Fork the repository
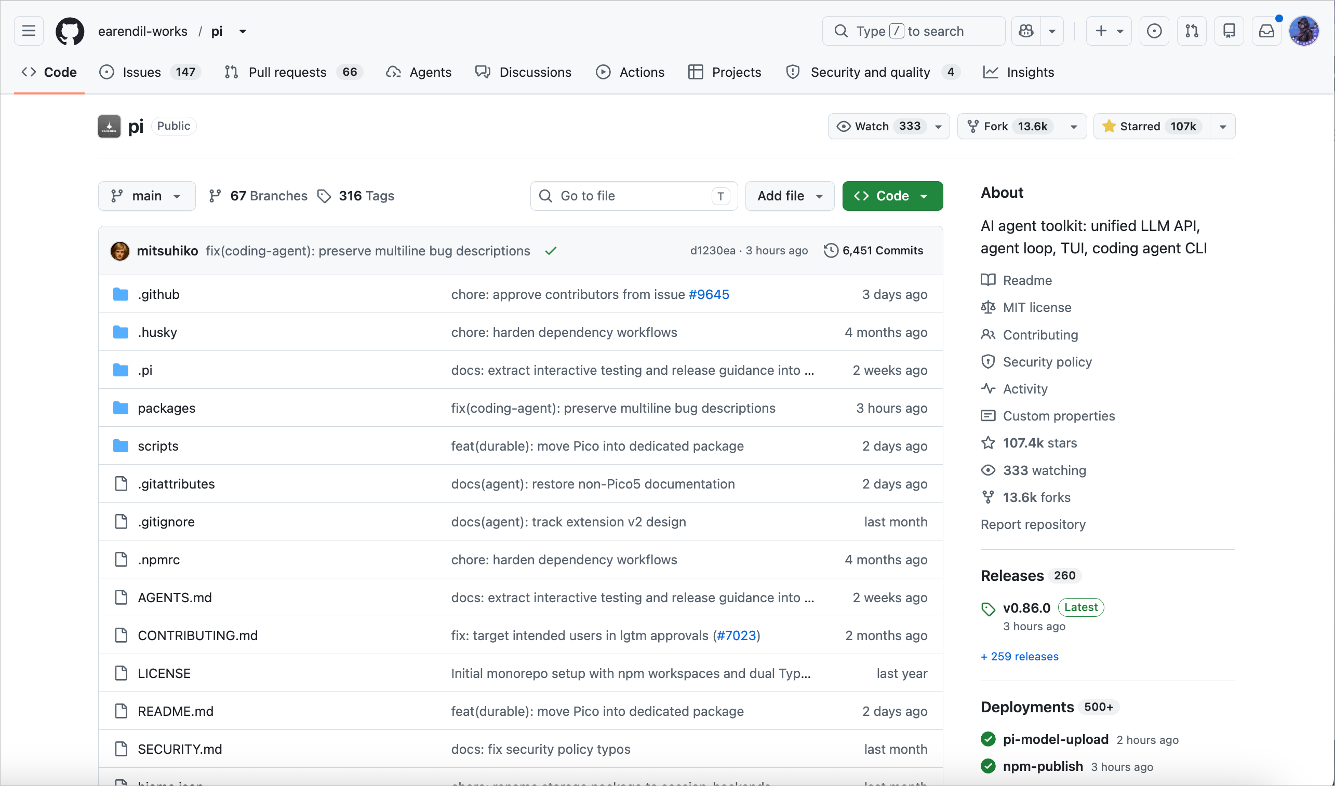This screenshot has height=786, width=1335. pos(1009,126)
